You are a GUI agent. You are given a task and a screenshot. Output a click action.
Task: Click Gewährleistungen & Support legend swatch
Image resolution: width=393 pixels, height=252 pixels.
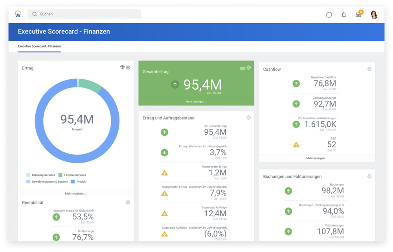click(x=28, y=182)
